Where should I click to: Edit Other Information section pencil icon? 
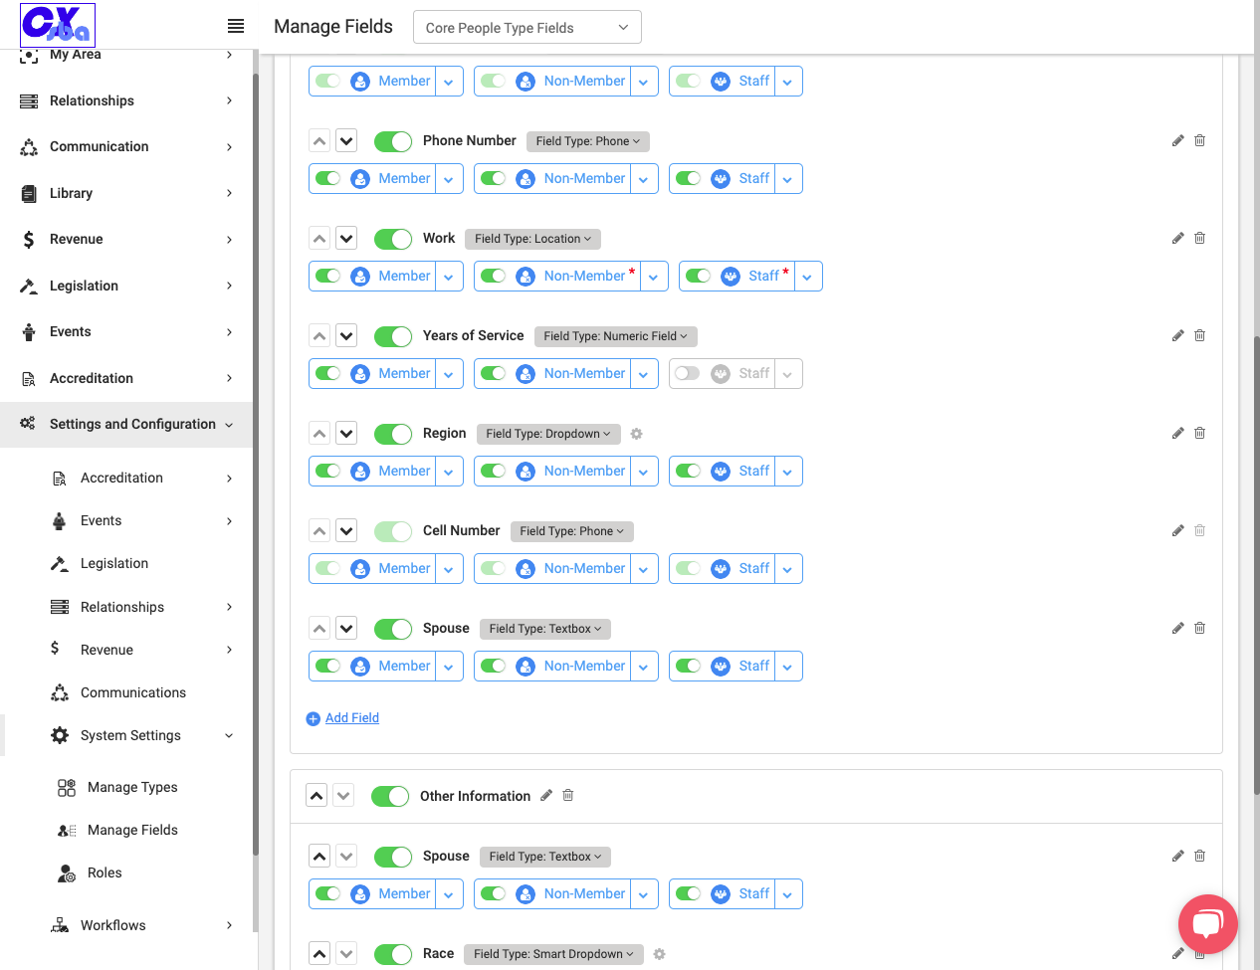546,795
